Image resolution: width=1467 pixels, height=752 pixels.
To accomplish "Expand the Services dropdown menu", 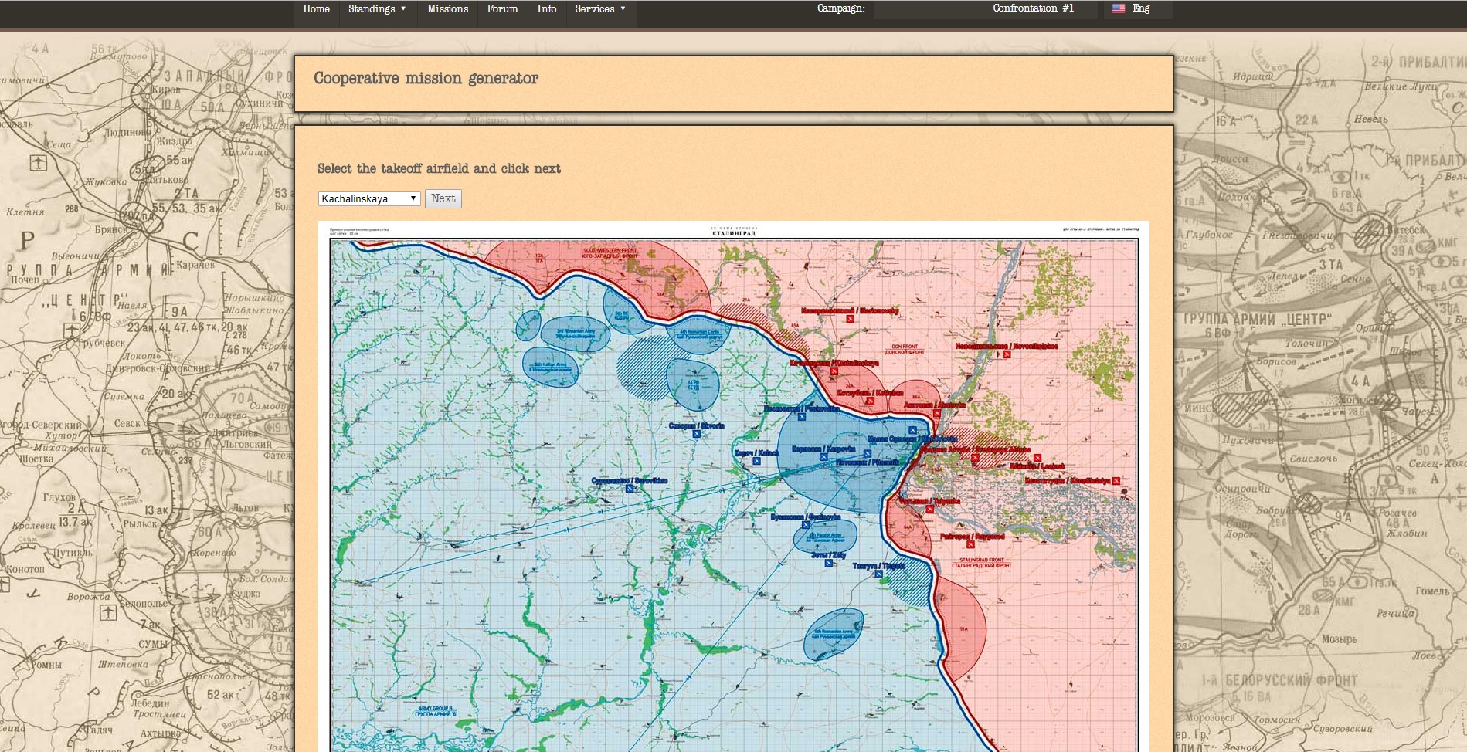I will (600, 9).
